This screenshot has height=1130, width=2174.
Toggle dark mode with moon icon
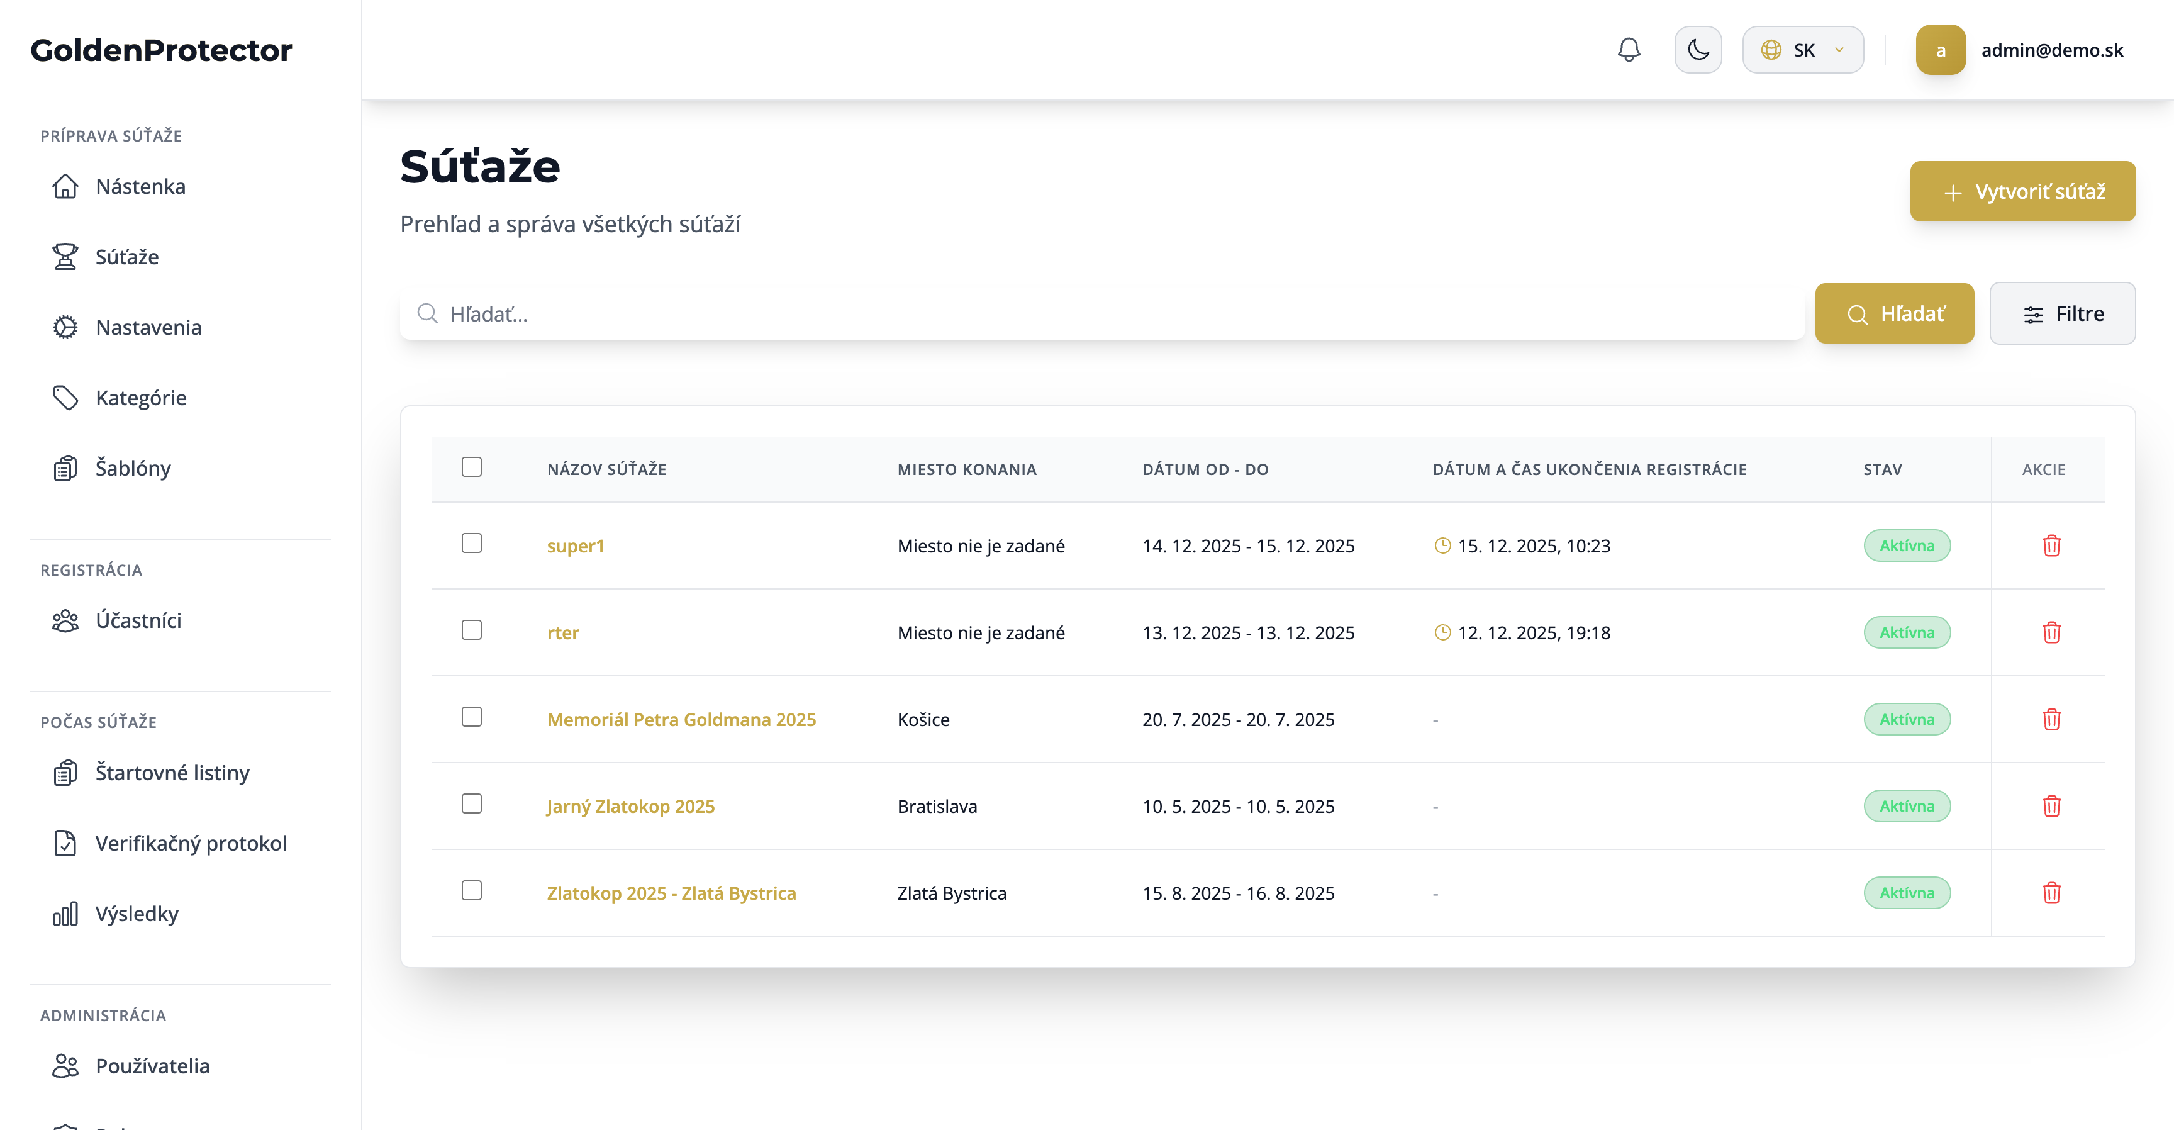1698,50
